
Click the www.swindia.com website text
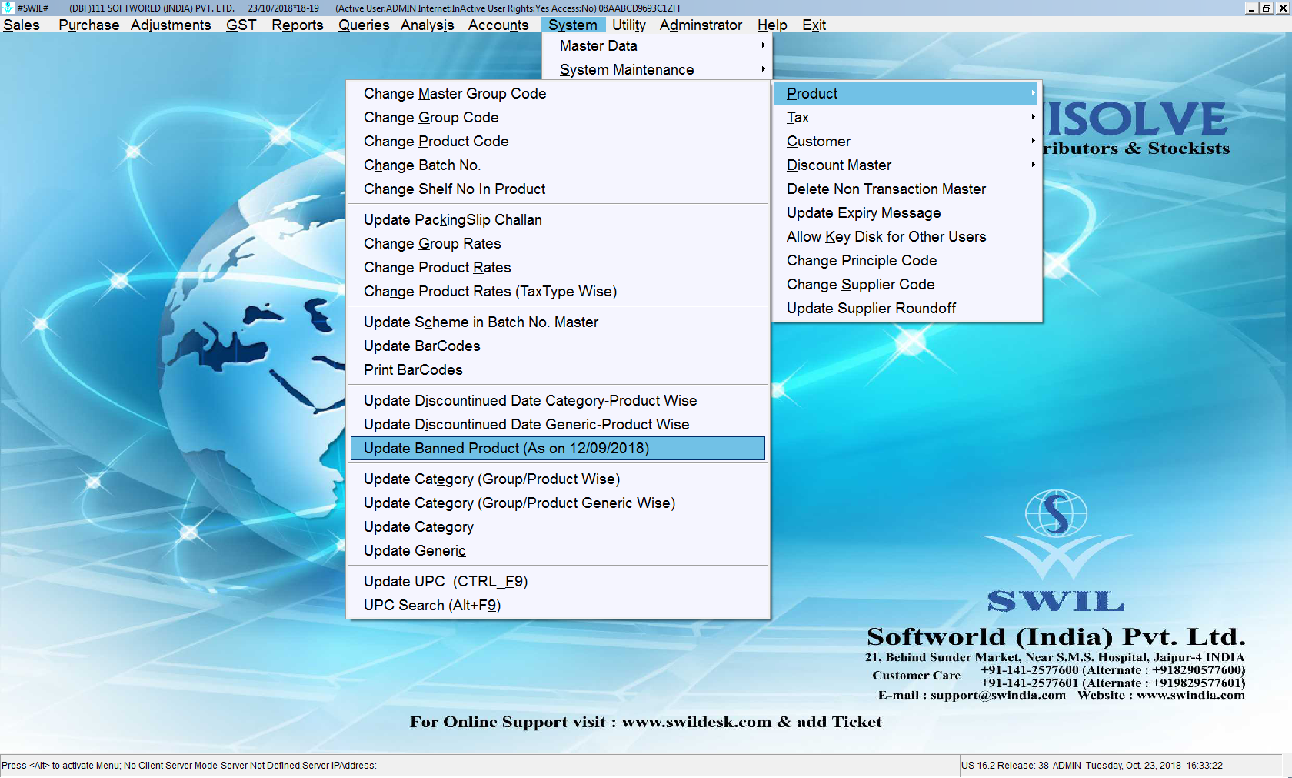(x=1190, y=695)
